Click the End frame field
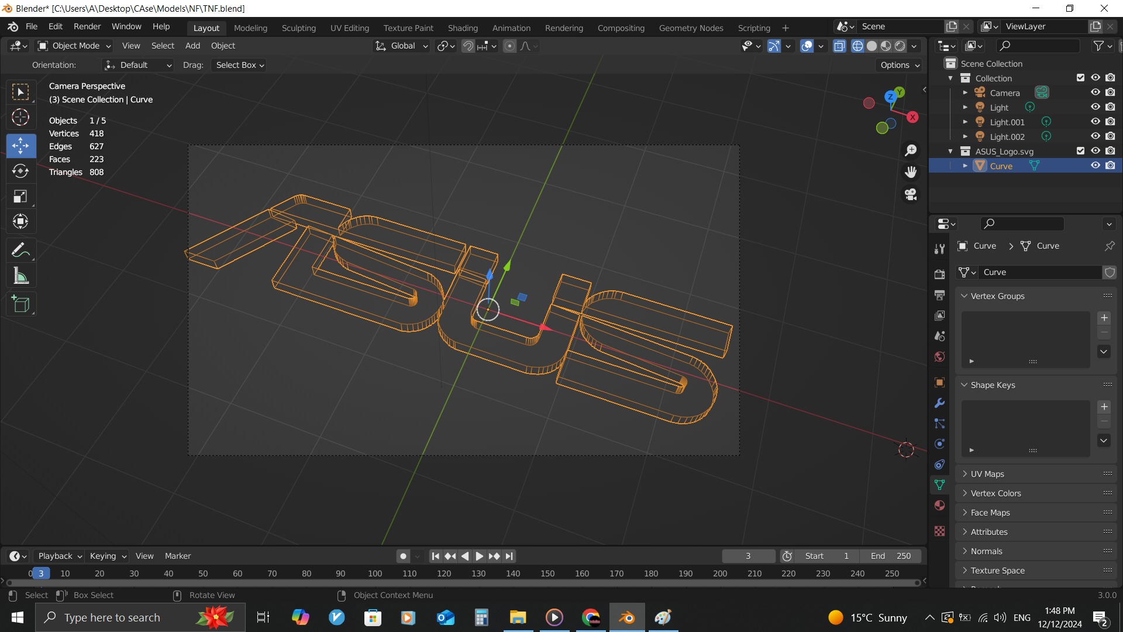This screenshot has width=1123, height=632. 890,556
